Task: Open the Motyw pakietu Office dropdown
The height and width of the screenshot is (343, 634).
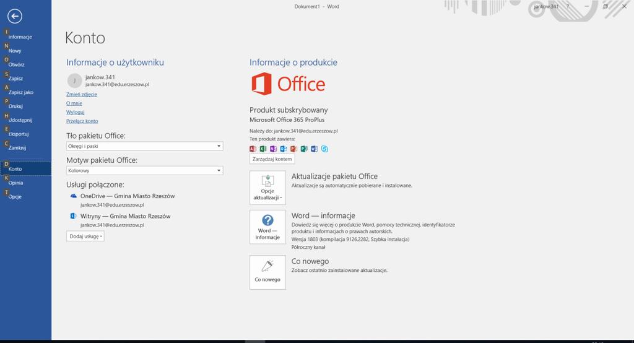Action: 144,171
